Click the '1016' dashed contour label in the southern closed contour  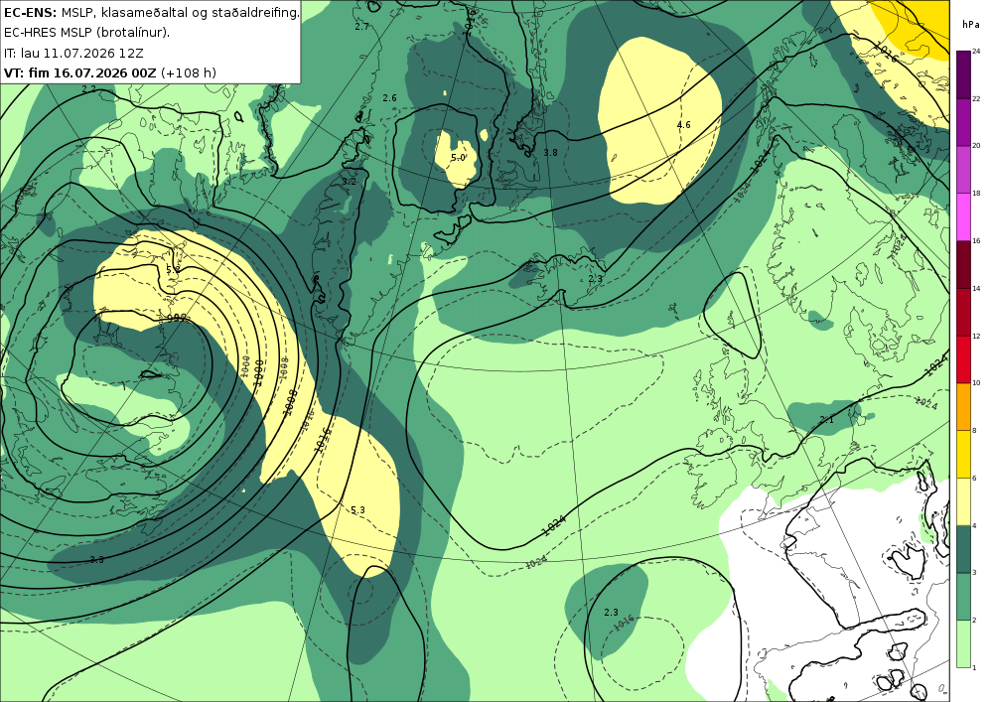pos(624,623)
